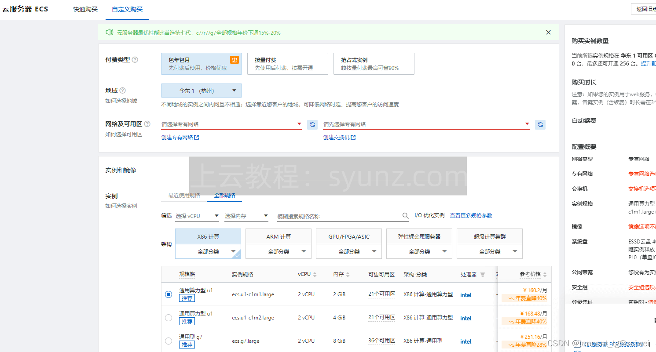The image size is (656, 352).
Task: Select the ecs.u1-c1m1.large instance radio button
Action: 169,294
